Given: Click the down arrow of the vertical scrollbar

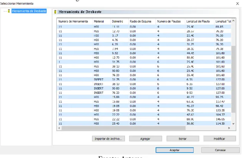Looking at the screenshot, I should point(234,124).
